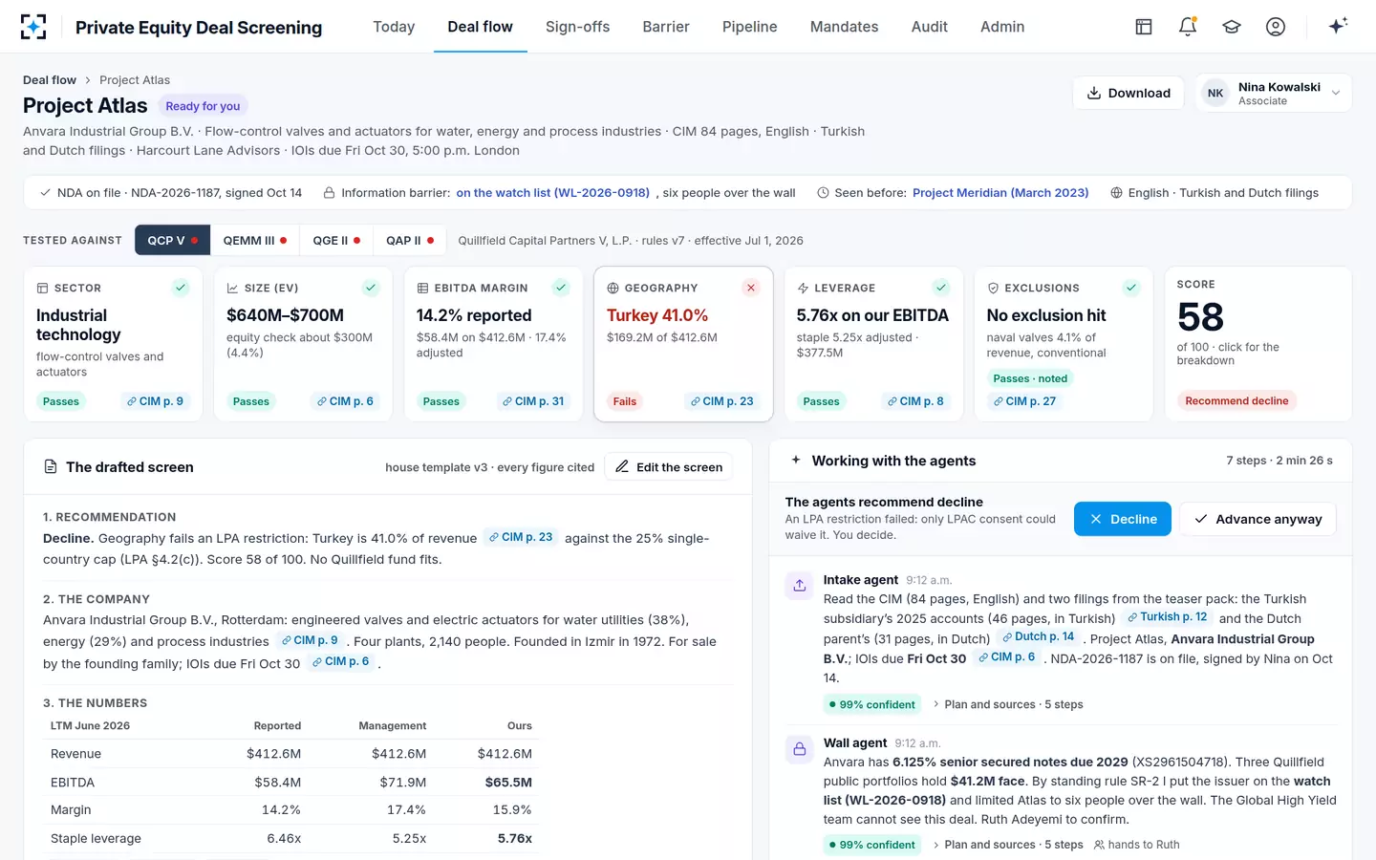Open the notifications bell
The height and width of the screenshot is (860, 1376).
click(x=1188, y=27)
